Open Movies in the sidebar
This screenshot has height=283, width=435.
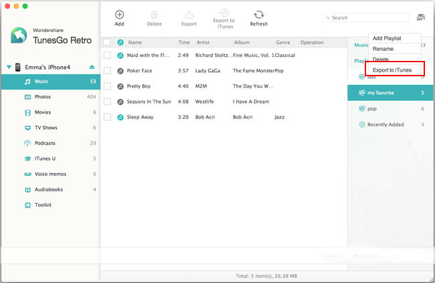pyautogui.click(x=50, y=112)
